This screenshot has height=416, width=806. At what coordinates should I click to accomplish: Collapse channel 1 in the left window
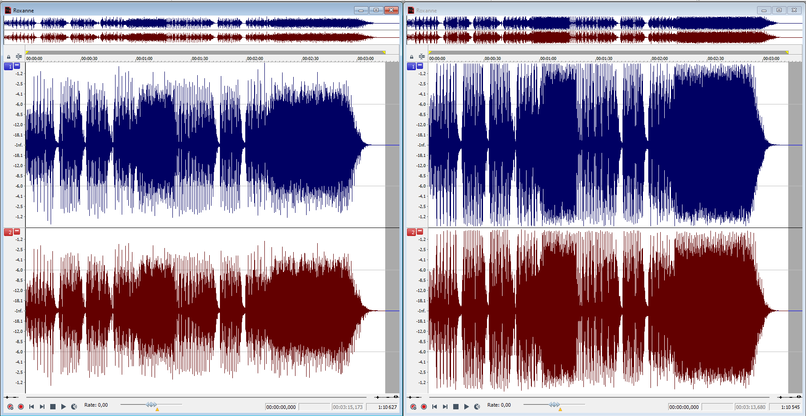[x=17, y=66]
